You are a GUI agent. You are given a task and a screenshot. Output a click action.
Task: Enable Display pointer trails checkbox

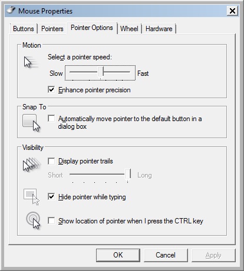[51, 161]
